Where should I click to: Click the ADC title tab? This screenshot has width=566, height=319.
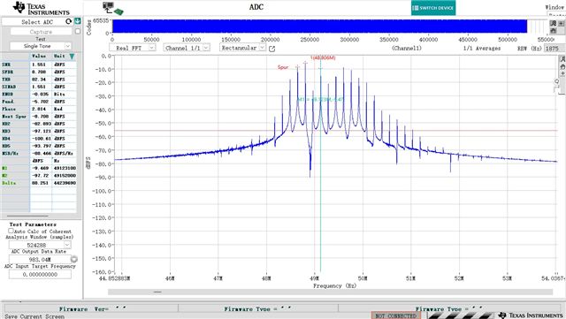pyautogui.click(x=256, y=7)
